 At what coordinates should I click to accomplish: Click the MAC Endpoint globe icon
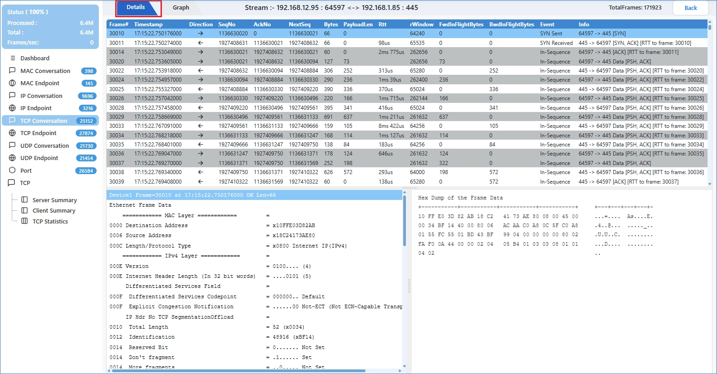(12, 83)
